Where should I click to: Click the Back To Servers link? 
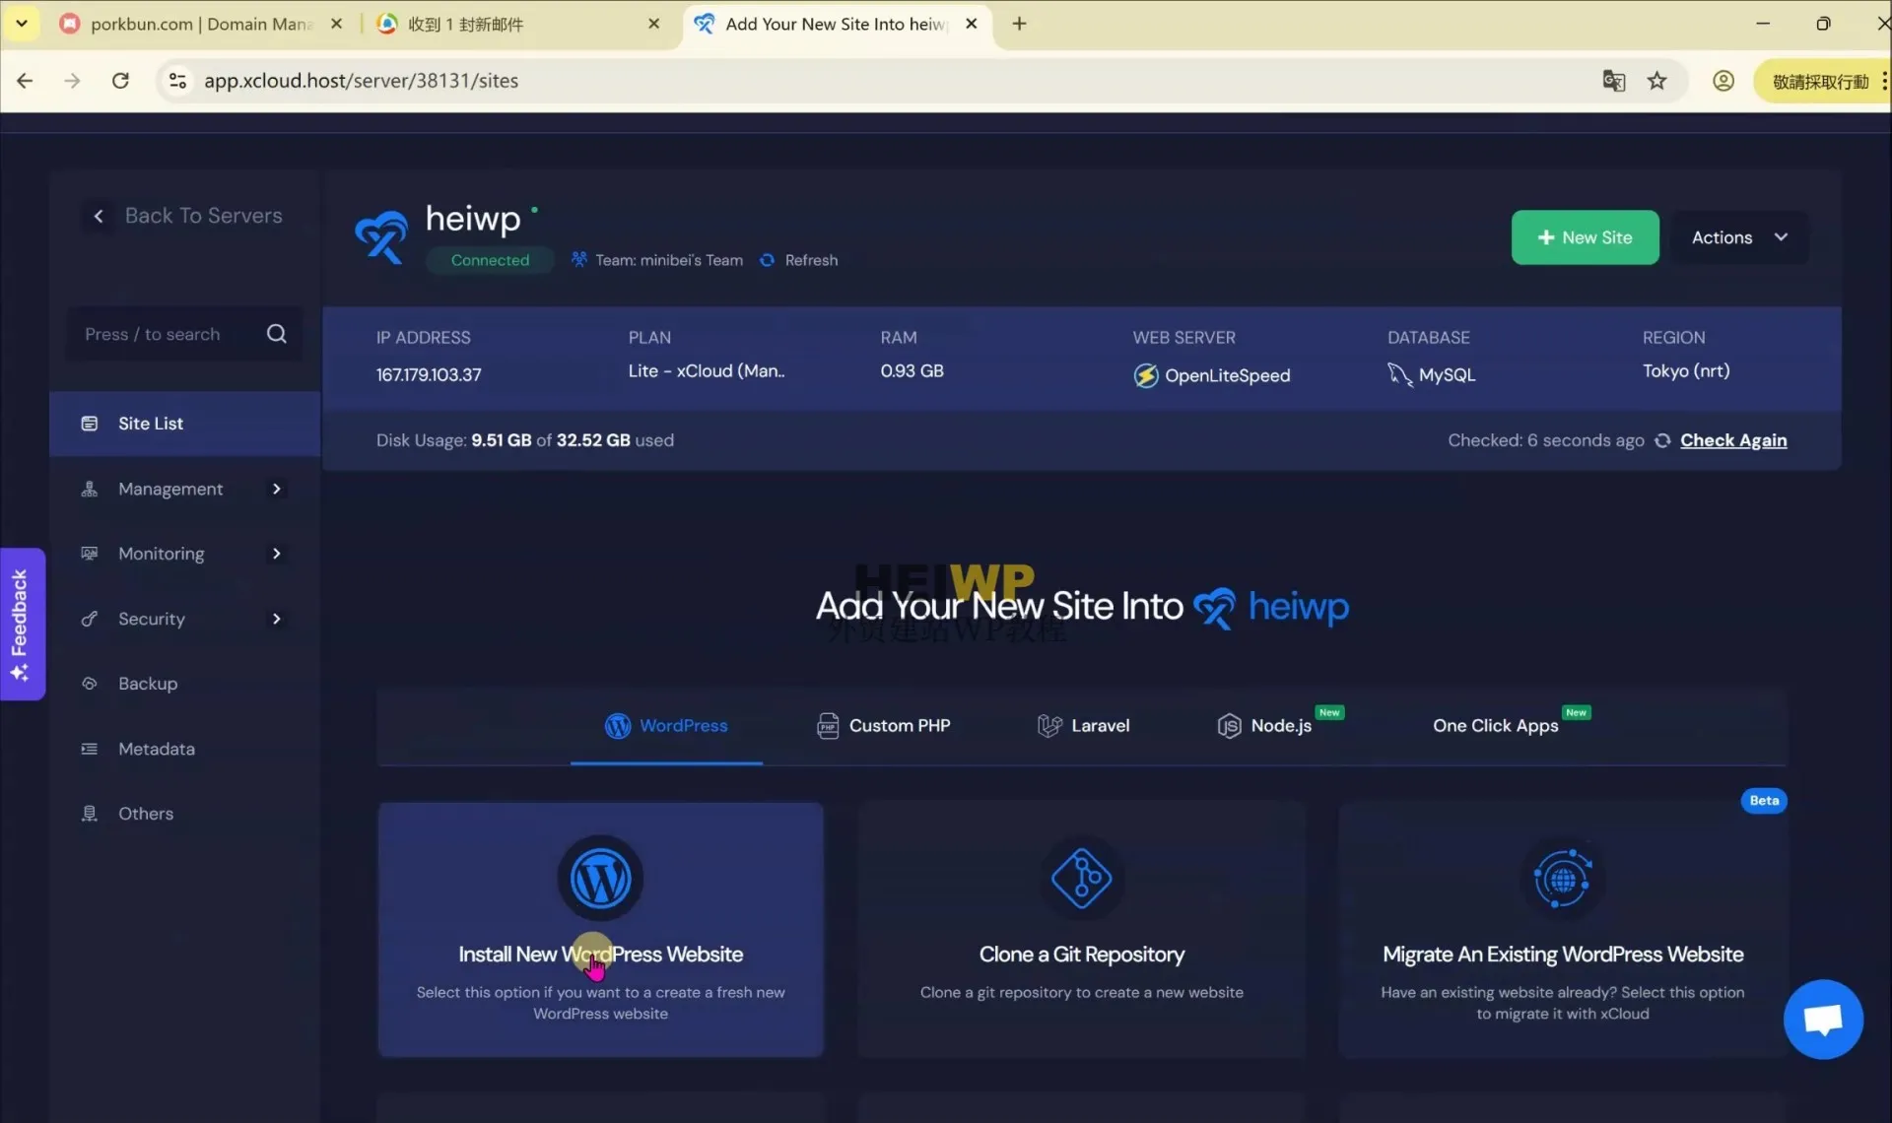click(203, 215)
